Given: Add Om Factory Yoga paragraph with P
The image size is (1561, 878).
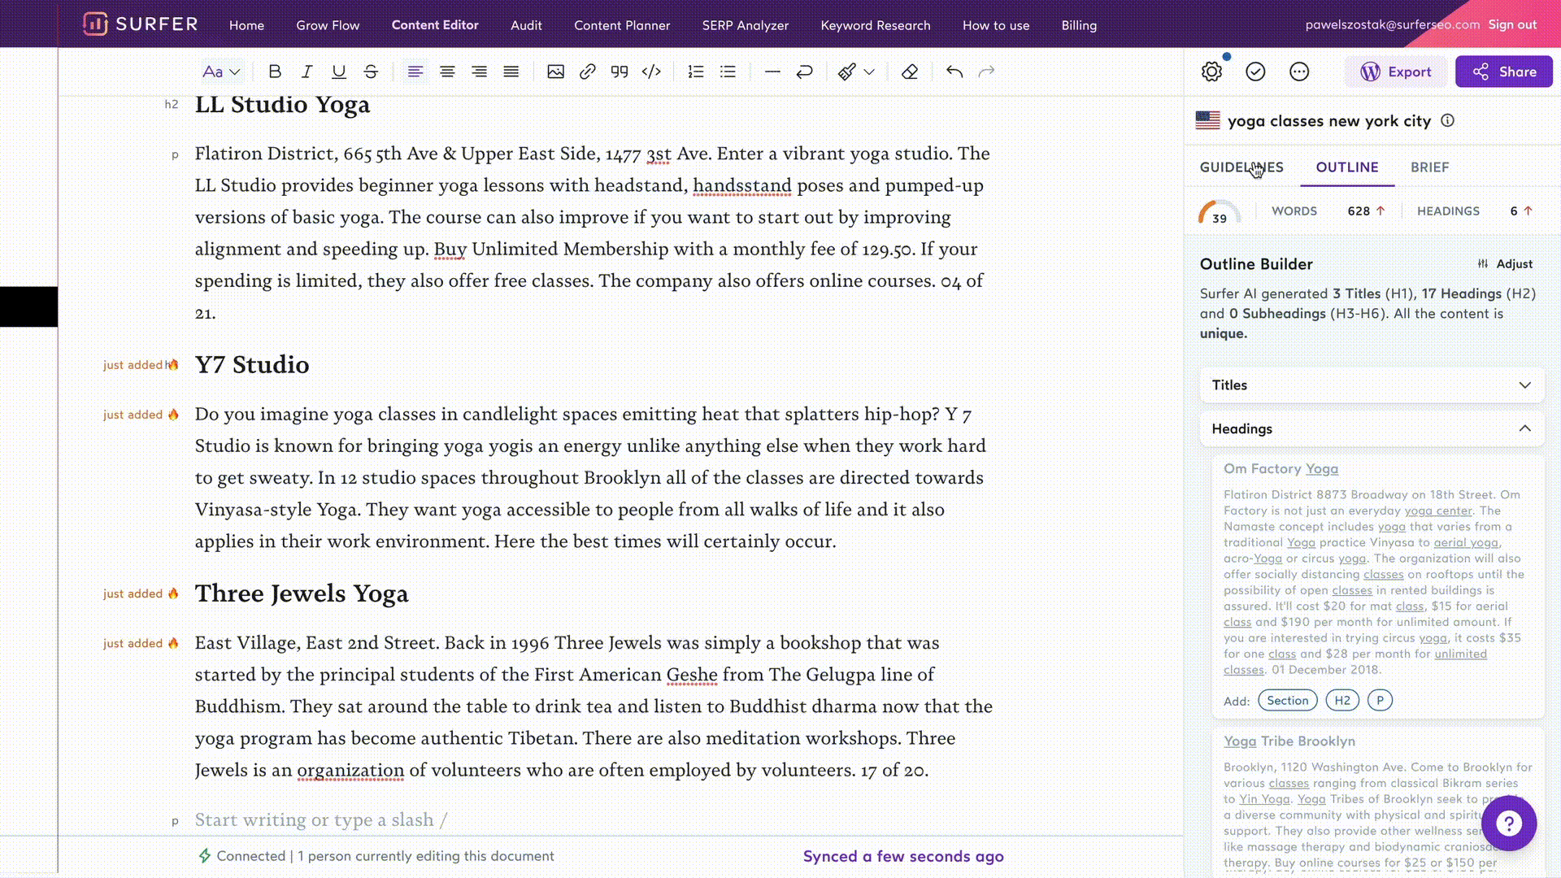Looking at the screenshot, I should tap(1380, 700).
